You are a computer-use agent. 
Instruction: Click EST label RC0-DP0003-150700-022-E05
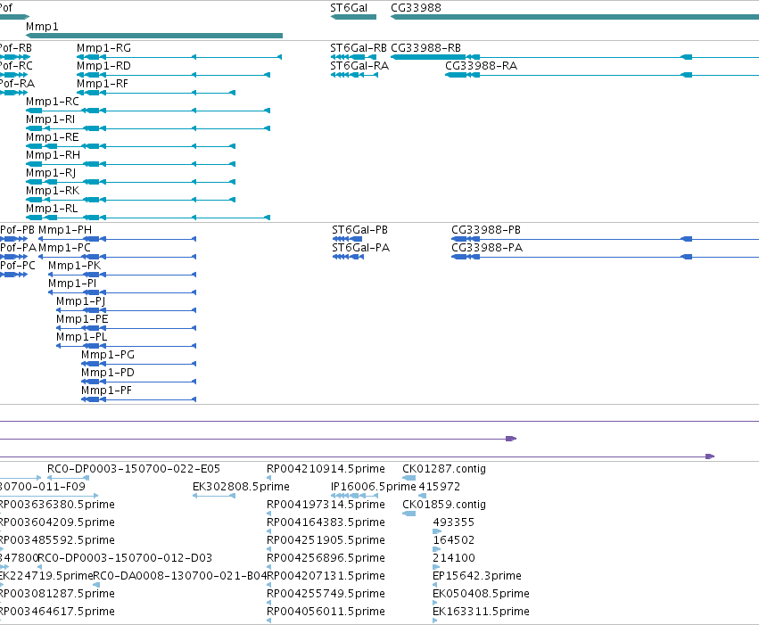pos(134,469)
